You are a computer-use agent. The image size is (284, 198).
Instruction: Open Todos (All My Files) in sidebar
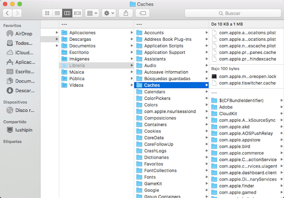coord(20,43)
